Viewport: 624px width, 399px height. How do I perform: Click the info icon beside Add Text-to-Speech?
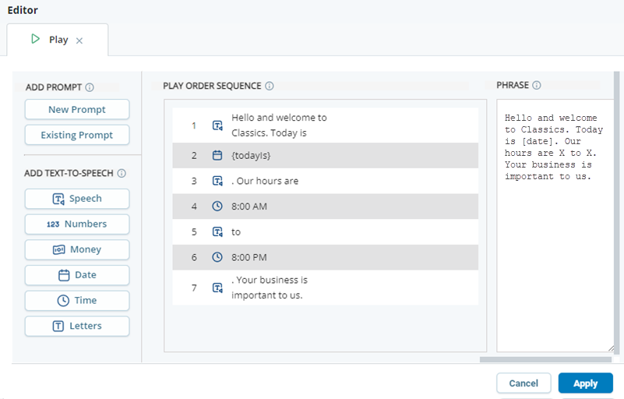click(x=122, y=174)
